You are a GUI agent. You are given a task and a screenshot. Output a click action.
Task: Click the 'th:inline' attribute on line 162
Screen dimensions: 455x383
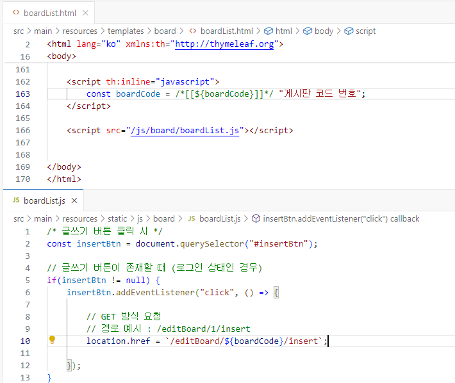tap(128, 82)
